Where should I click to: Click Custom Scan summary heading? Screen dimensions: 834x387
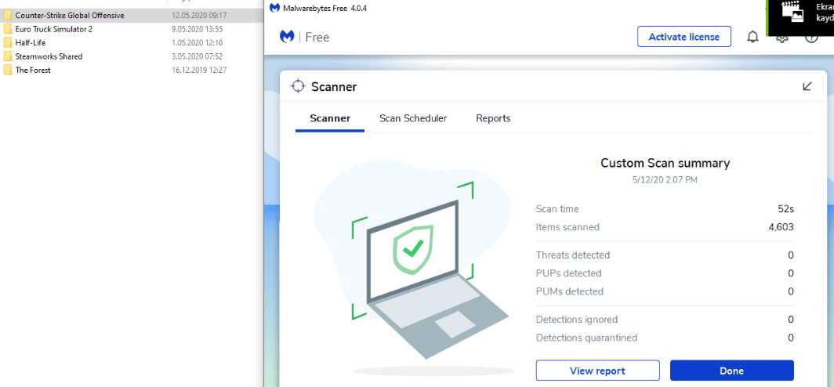(665, 163)
